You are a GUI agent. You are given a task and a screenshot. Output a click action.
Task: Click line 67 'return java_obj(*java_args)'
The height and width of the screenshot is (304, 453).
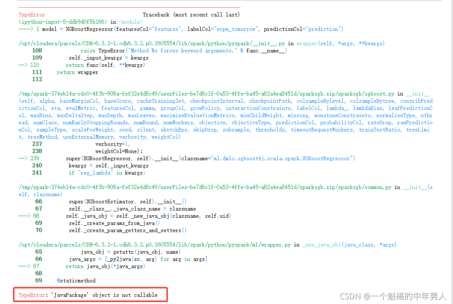[x=105, y=266]
